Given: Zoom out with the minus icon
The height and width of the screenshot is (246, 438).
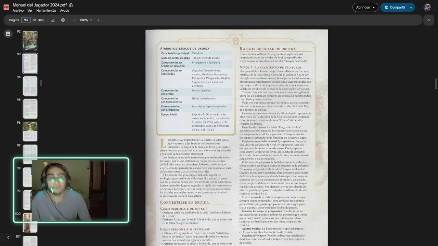Looking at the screenshot, I should pos(74,20).
